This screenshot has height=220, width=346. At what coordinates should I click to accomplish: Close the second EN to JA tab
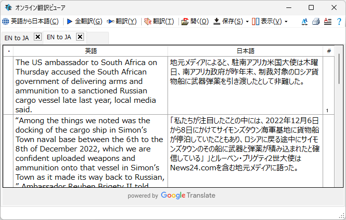80,37
